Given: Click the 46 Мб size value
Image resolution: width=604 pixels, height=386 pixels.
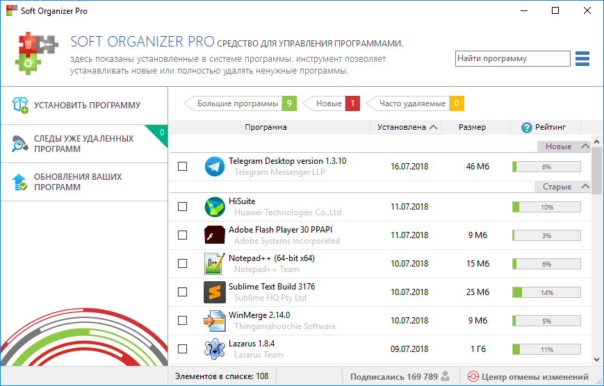Looking at the screenshot, I should coord(478,167).
